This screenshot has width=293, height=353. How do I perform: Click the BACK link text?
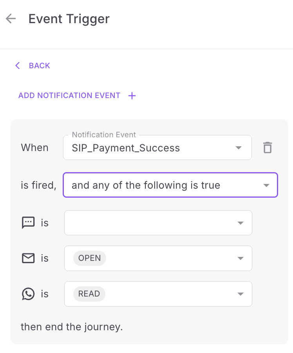click(39, 66)
